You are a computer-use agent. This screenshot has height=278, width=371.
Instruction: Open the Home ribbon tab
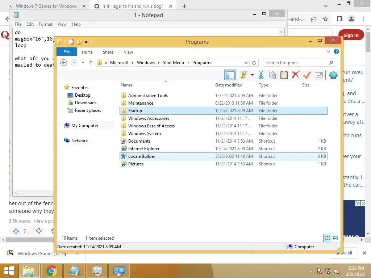[87, 52]
